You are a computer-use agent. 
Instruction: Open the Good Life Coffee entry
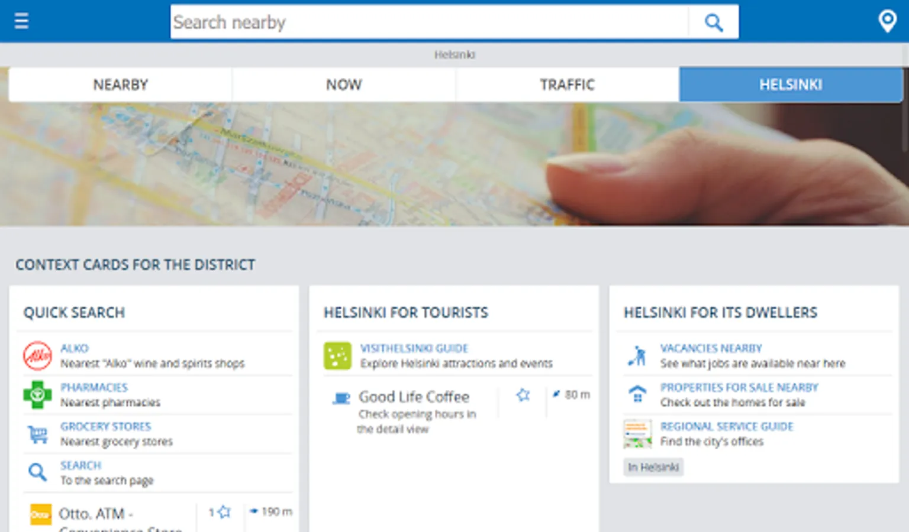(414, 397)
